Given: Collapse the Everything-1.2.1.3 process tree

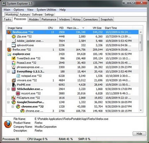Looking at the screenshot, I should [8, 71].
